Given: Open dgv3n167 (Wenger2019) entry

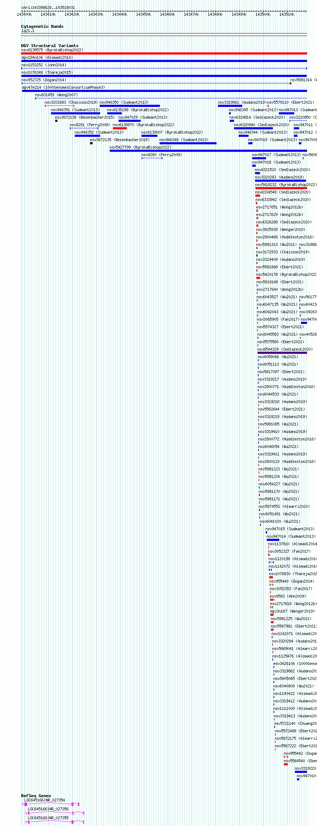Looking at the screenshot, I should coord(292,611).
